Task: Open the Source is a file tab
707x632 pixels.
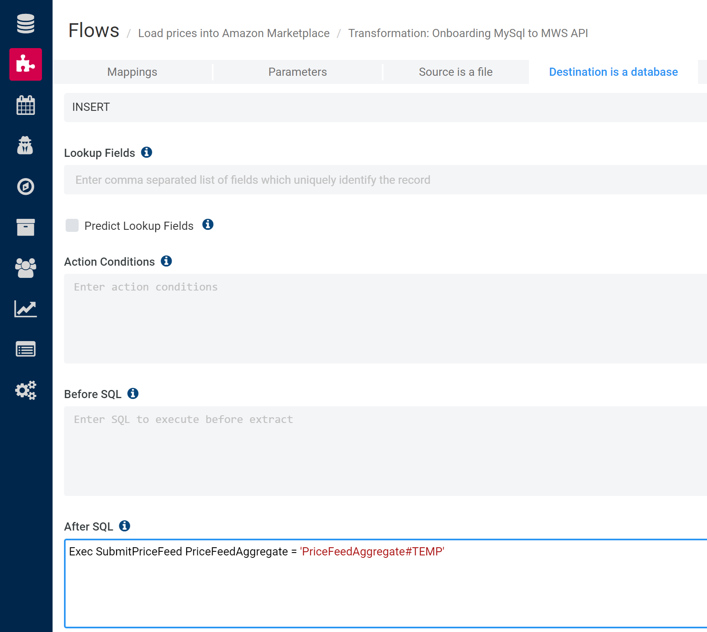Action: pyautogui.click(x=456, y=72)
